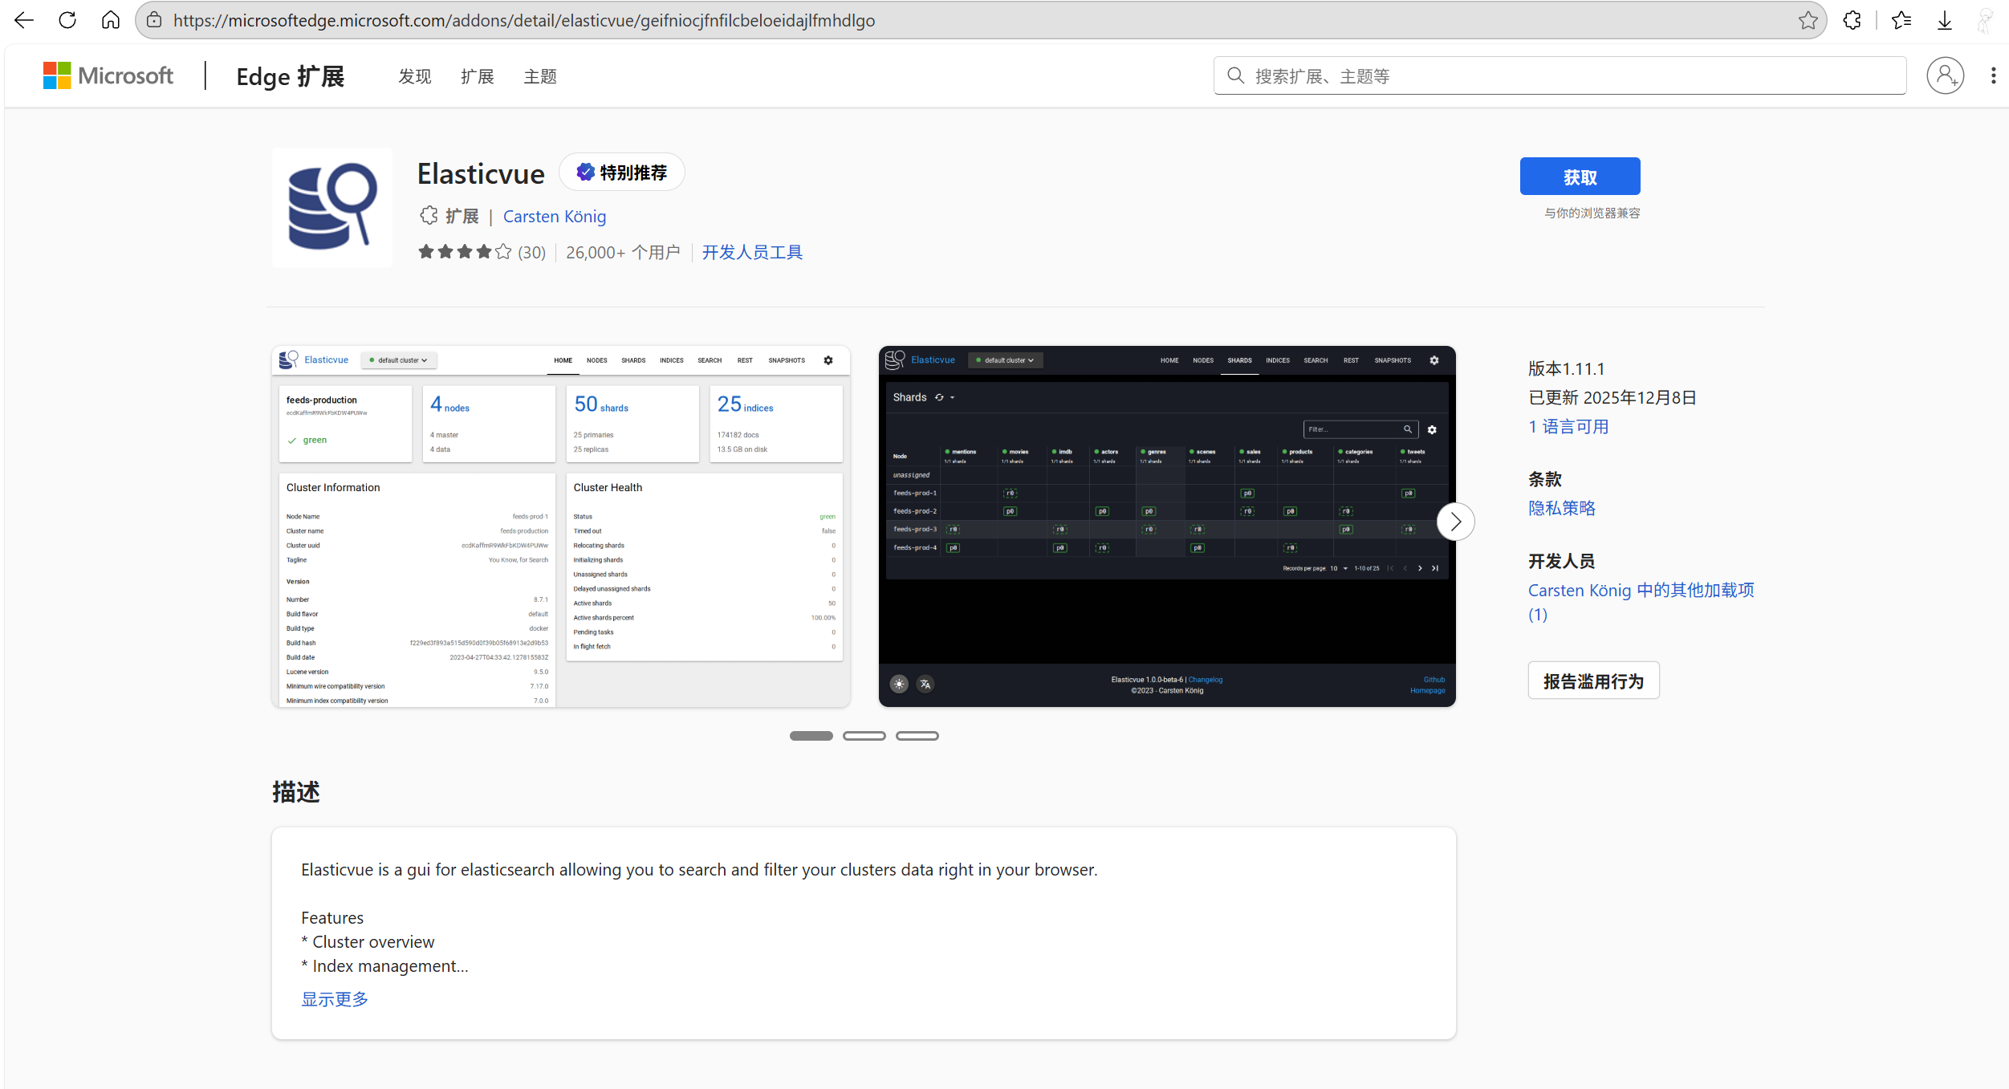
Task: Open the 发现 navigation item
Action: pyautogui.click(x=414, y=75)
